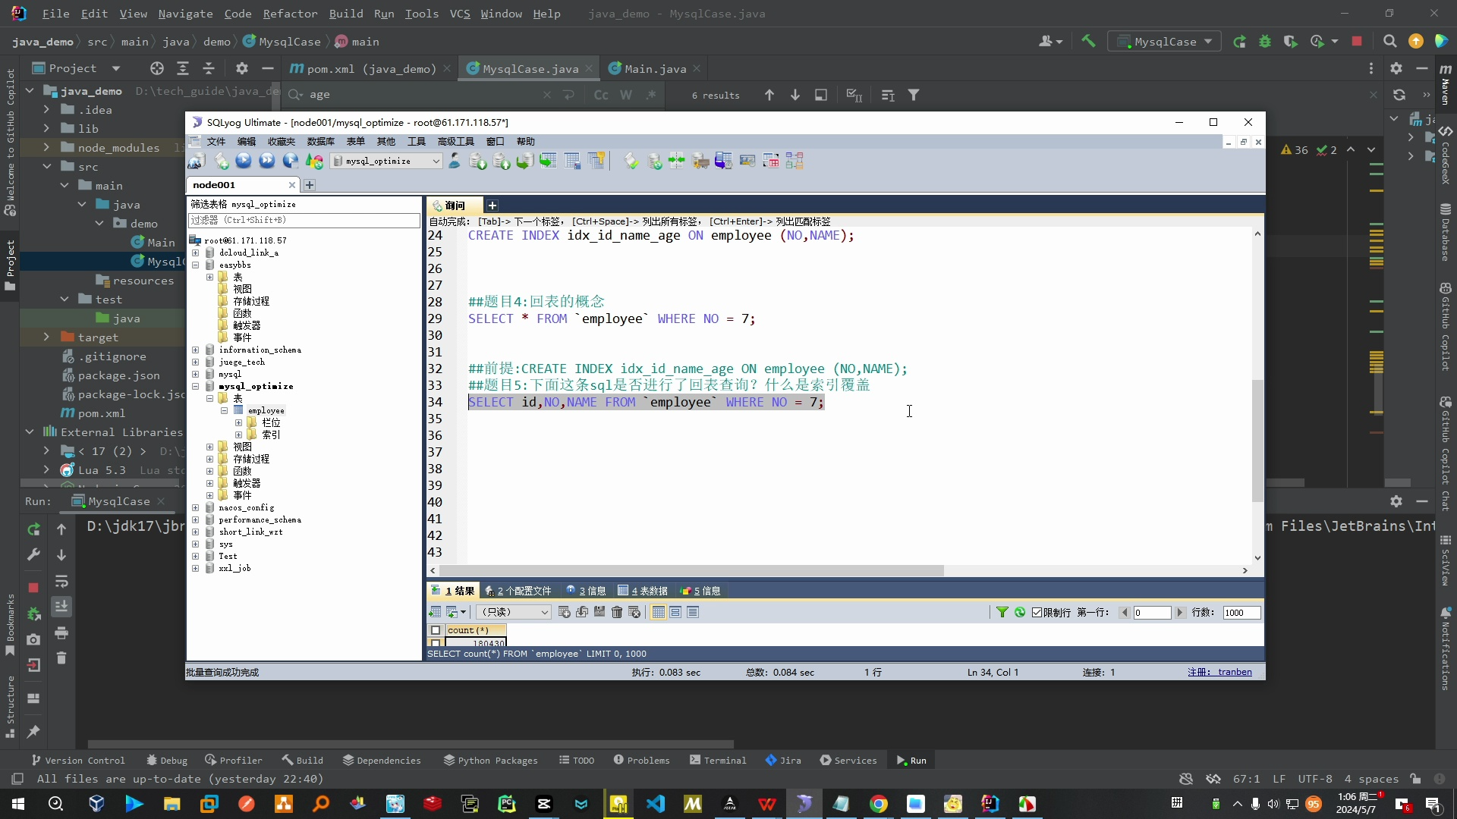Stop running process red square in toolbar
This screenshot has width=1457, height=819.
pos(1356,42)
